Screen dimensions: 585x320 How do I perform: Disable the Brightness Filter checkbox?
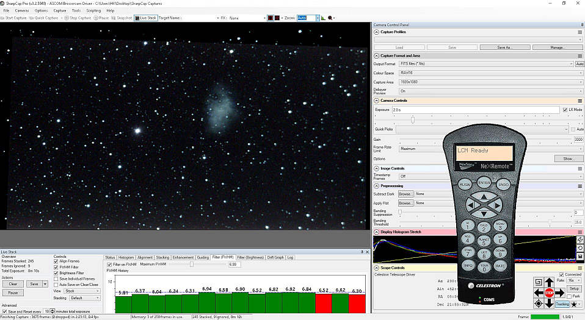pos(56,273)
